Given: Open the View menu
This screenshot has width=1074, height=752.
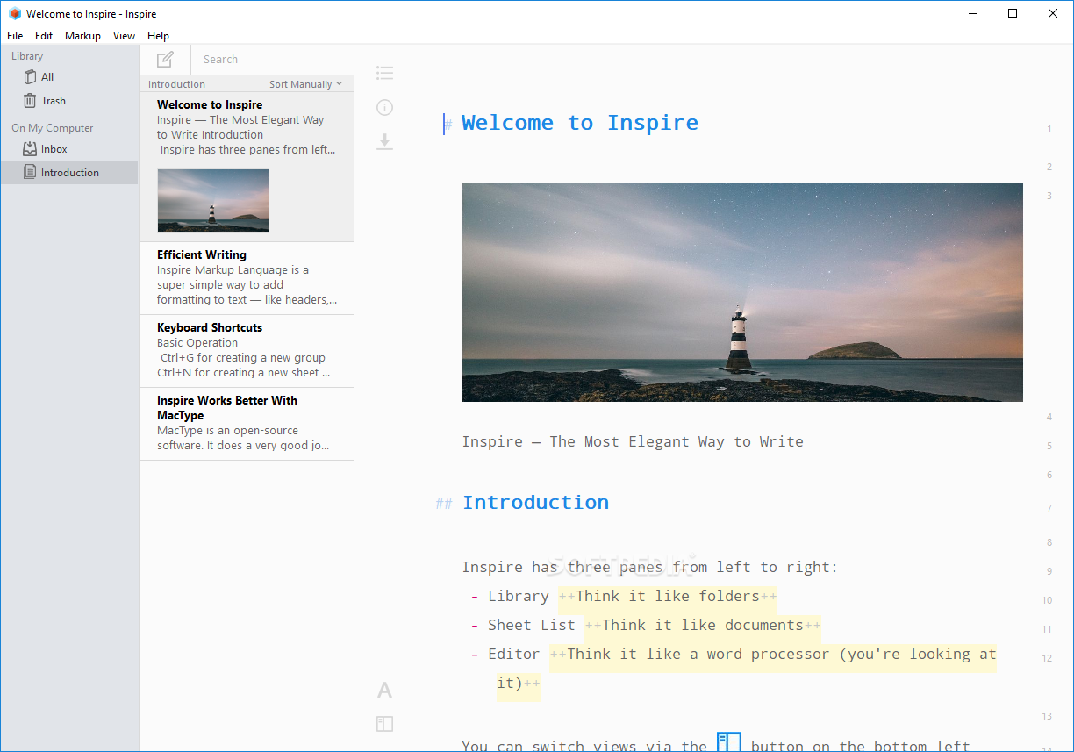Looking at the screenshot, I should click(x=124, y=36).
